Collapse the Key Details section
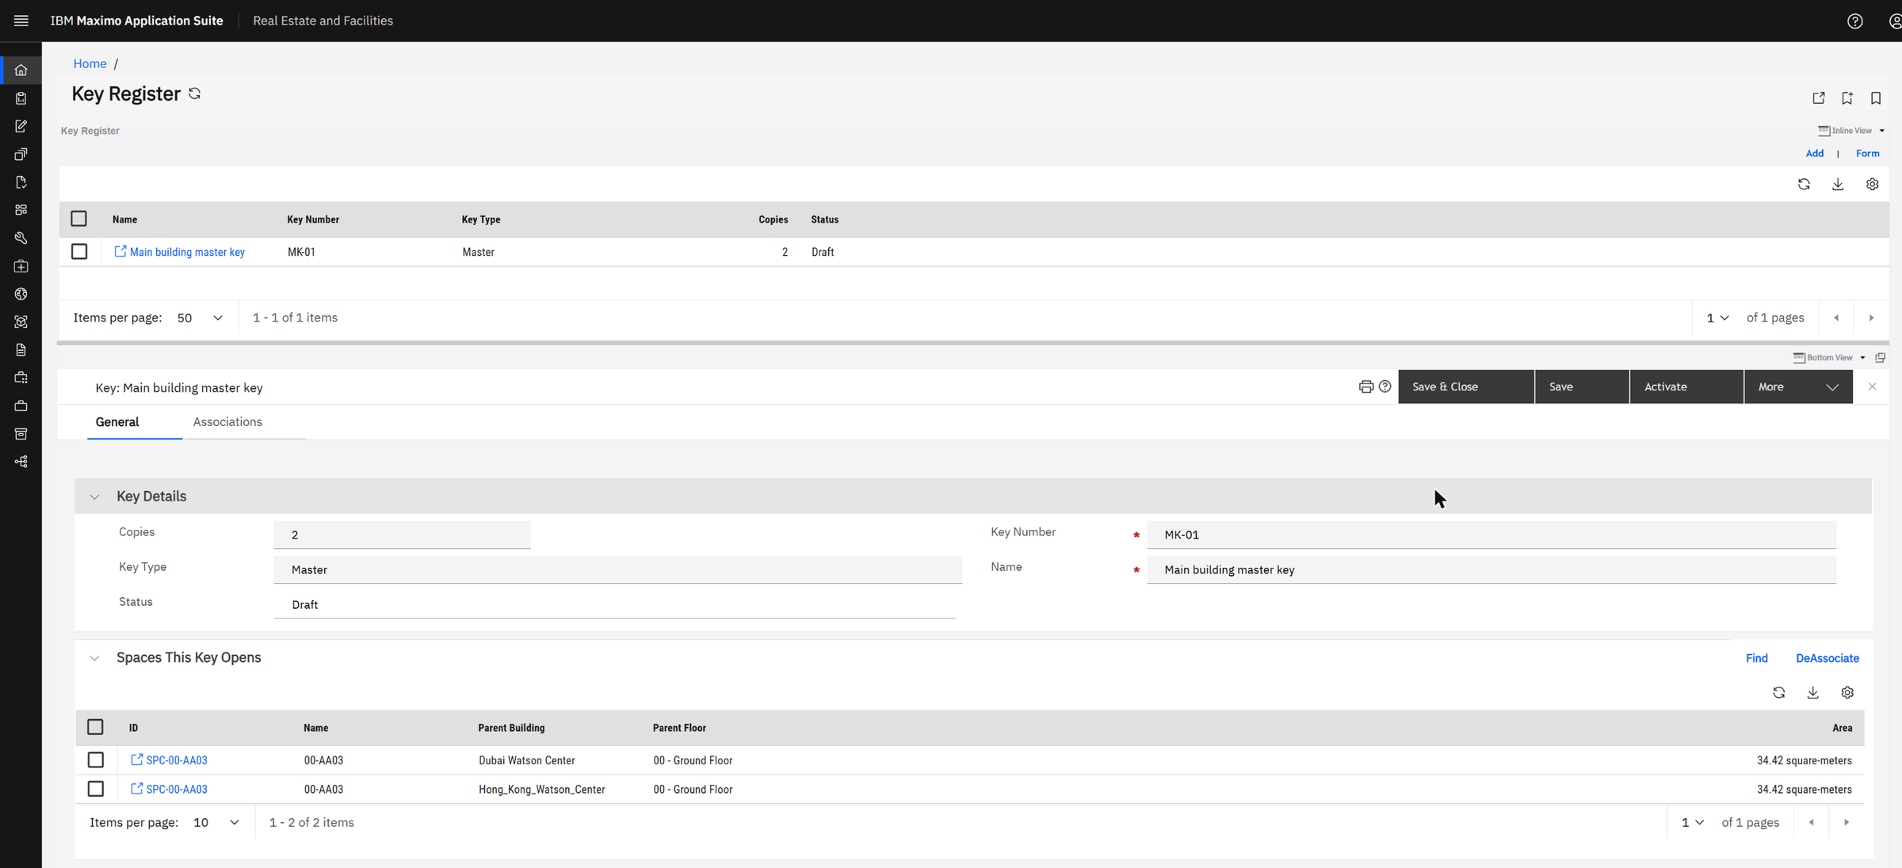The width and height of the screenshot is (1902, 868). [x=94, y=497]
